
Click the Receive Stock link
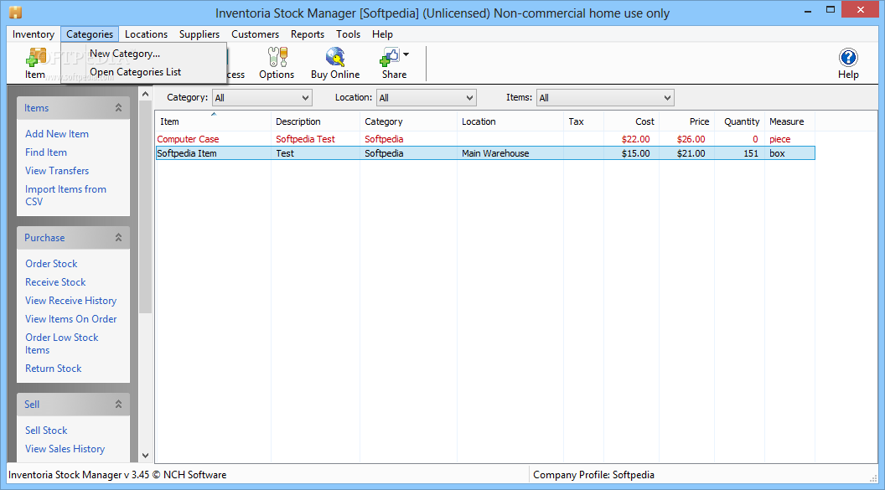55,282
